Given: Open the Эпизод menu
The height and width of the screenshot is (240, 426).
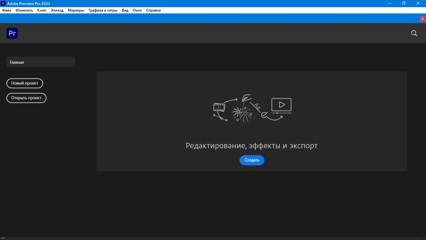Looking at the screenshot, I should click(57, 10).
